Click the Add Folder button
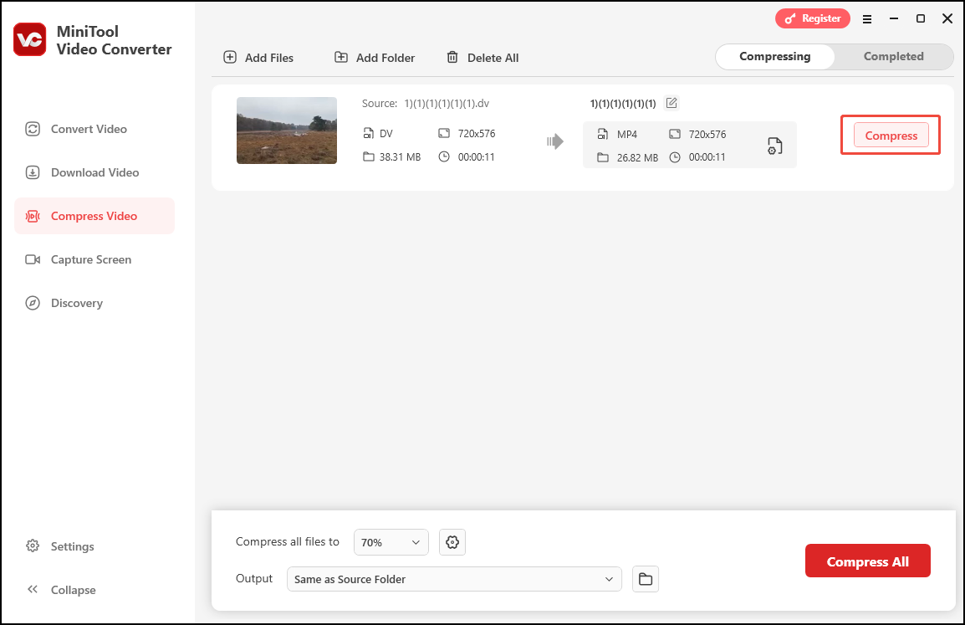This screenshot has height=625, width=965. (x=375, y=58)
